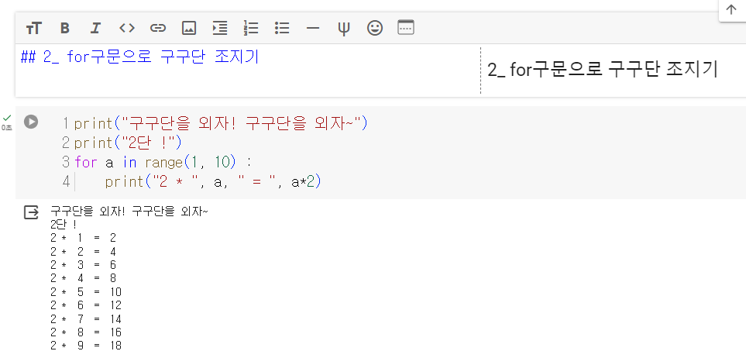Apply bold formatting

(x=65, y=28)
